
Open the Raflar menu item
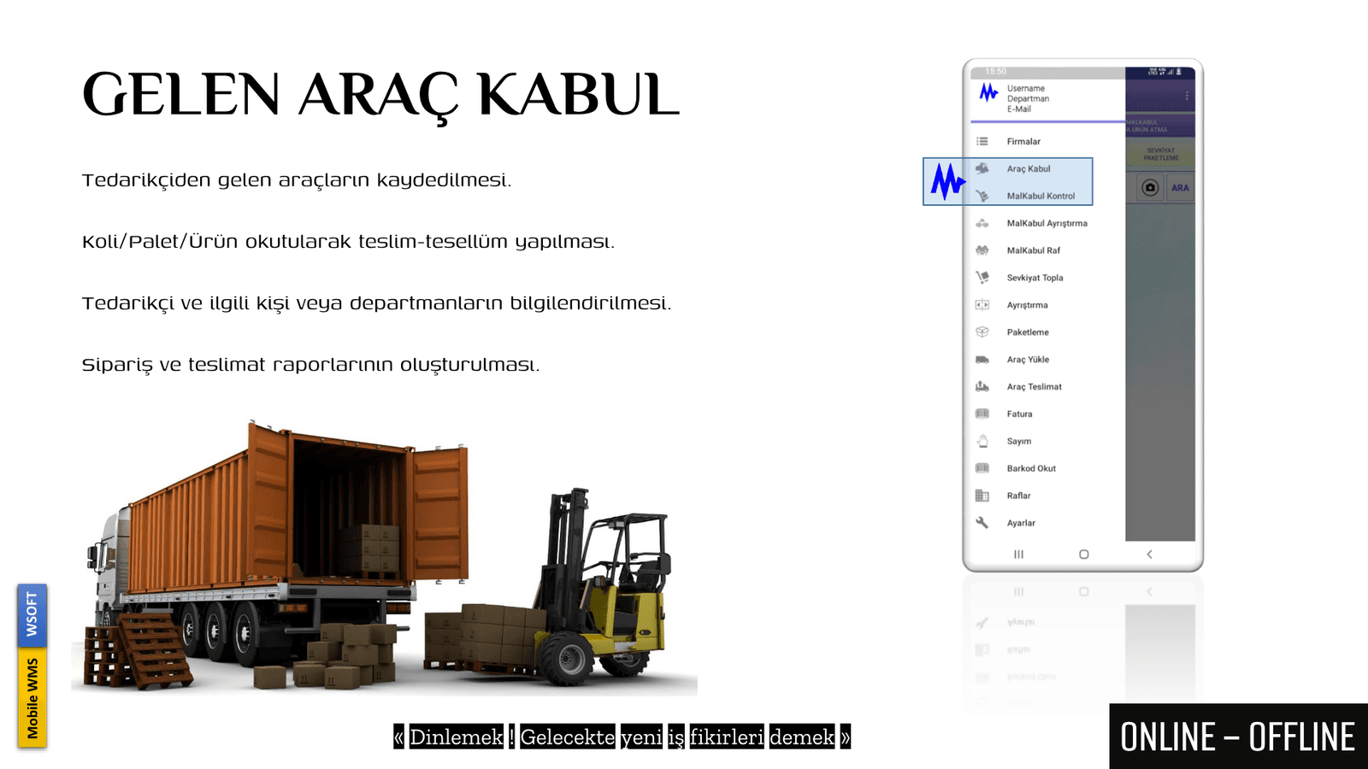(1018, 496)
